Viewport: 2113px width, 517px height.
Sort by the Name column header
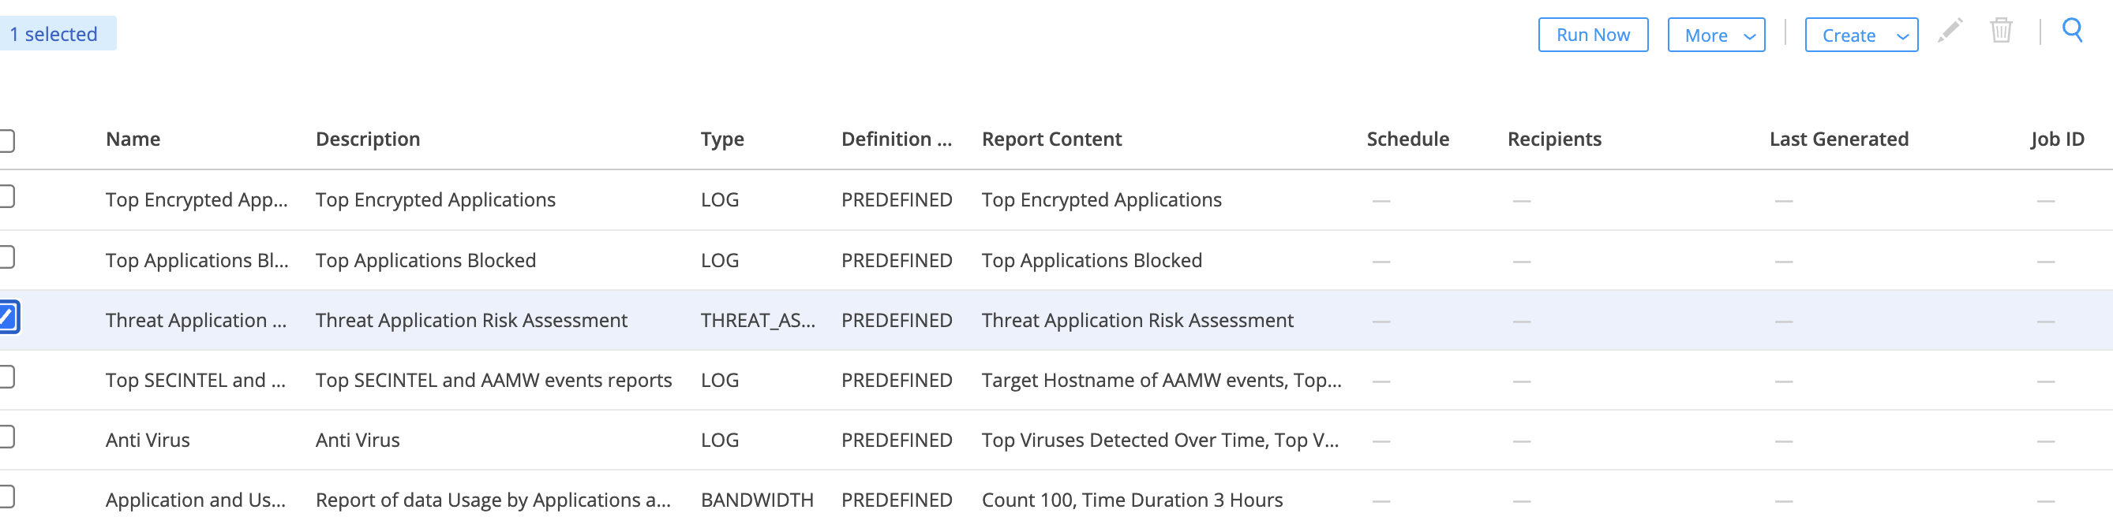[x=133, y=139]
